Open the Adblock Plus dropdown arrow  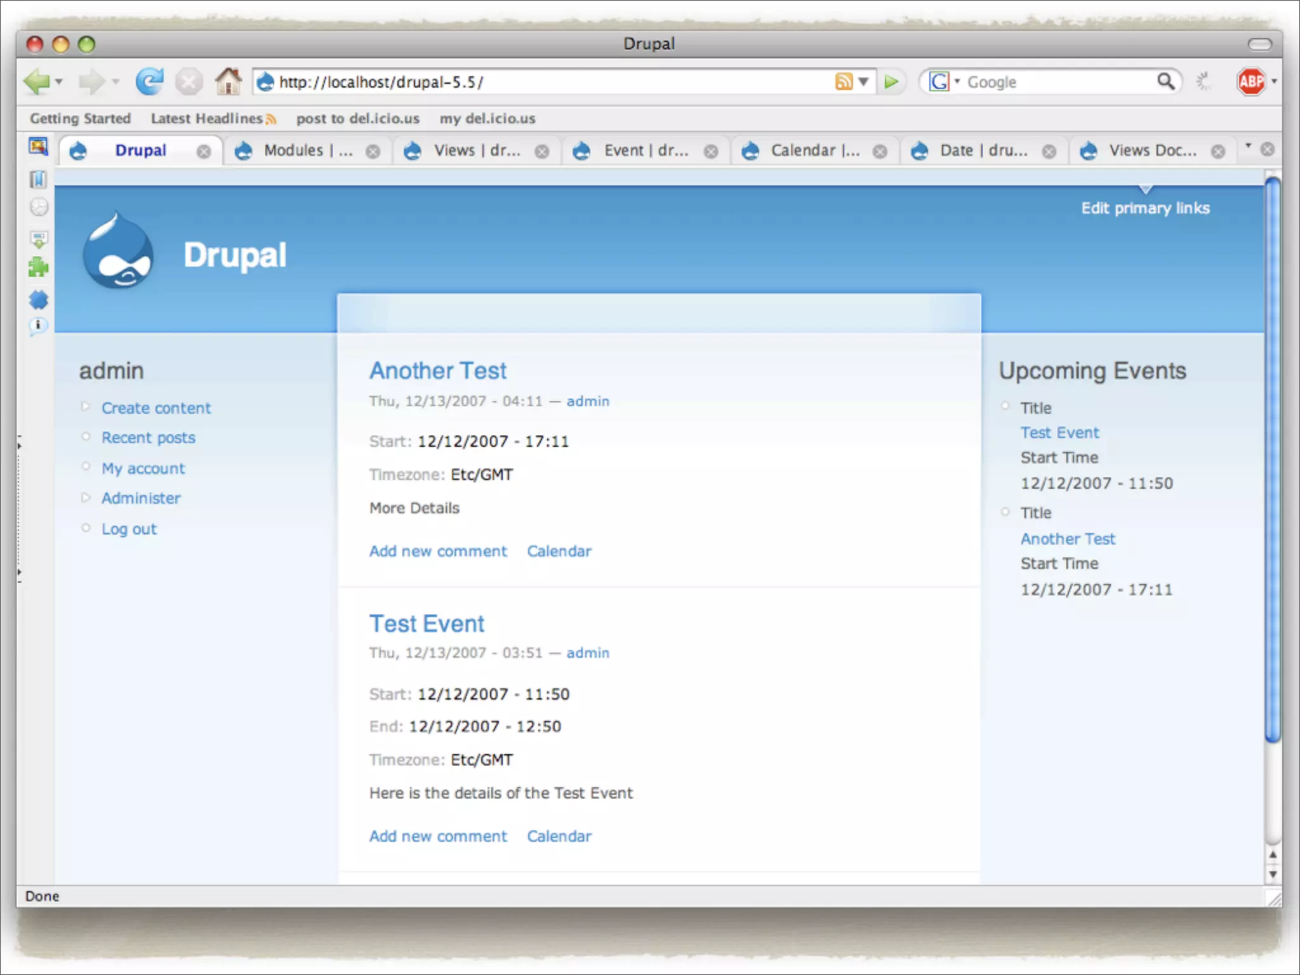[1273, 82]
